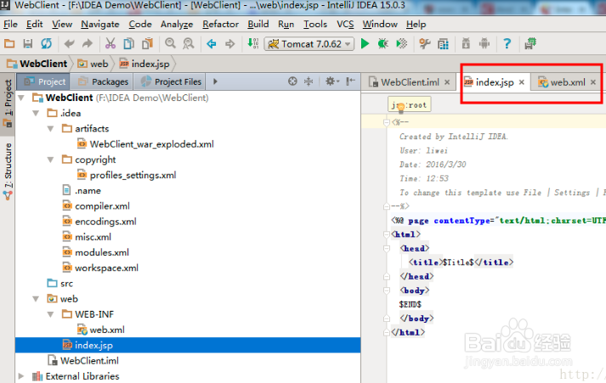Screen dimensions: 606x383
Task: Collapse the WEB-INF folder
Action: [51, 314]
